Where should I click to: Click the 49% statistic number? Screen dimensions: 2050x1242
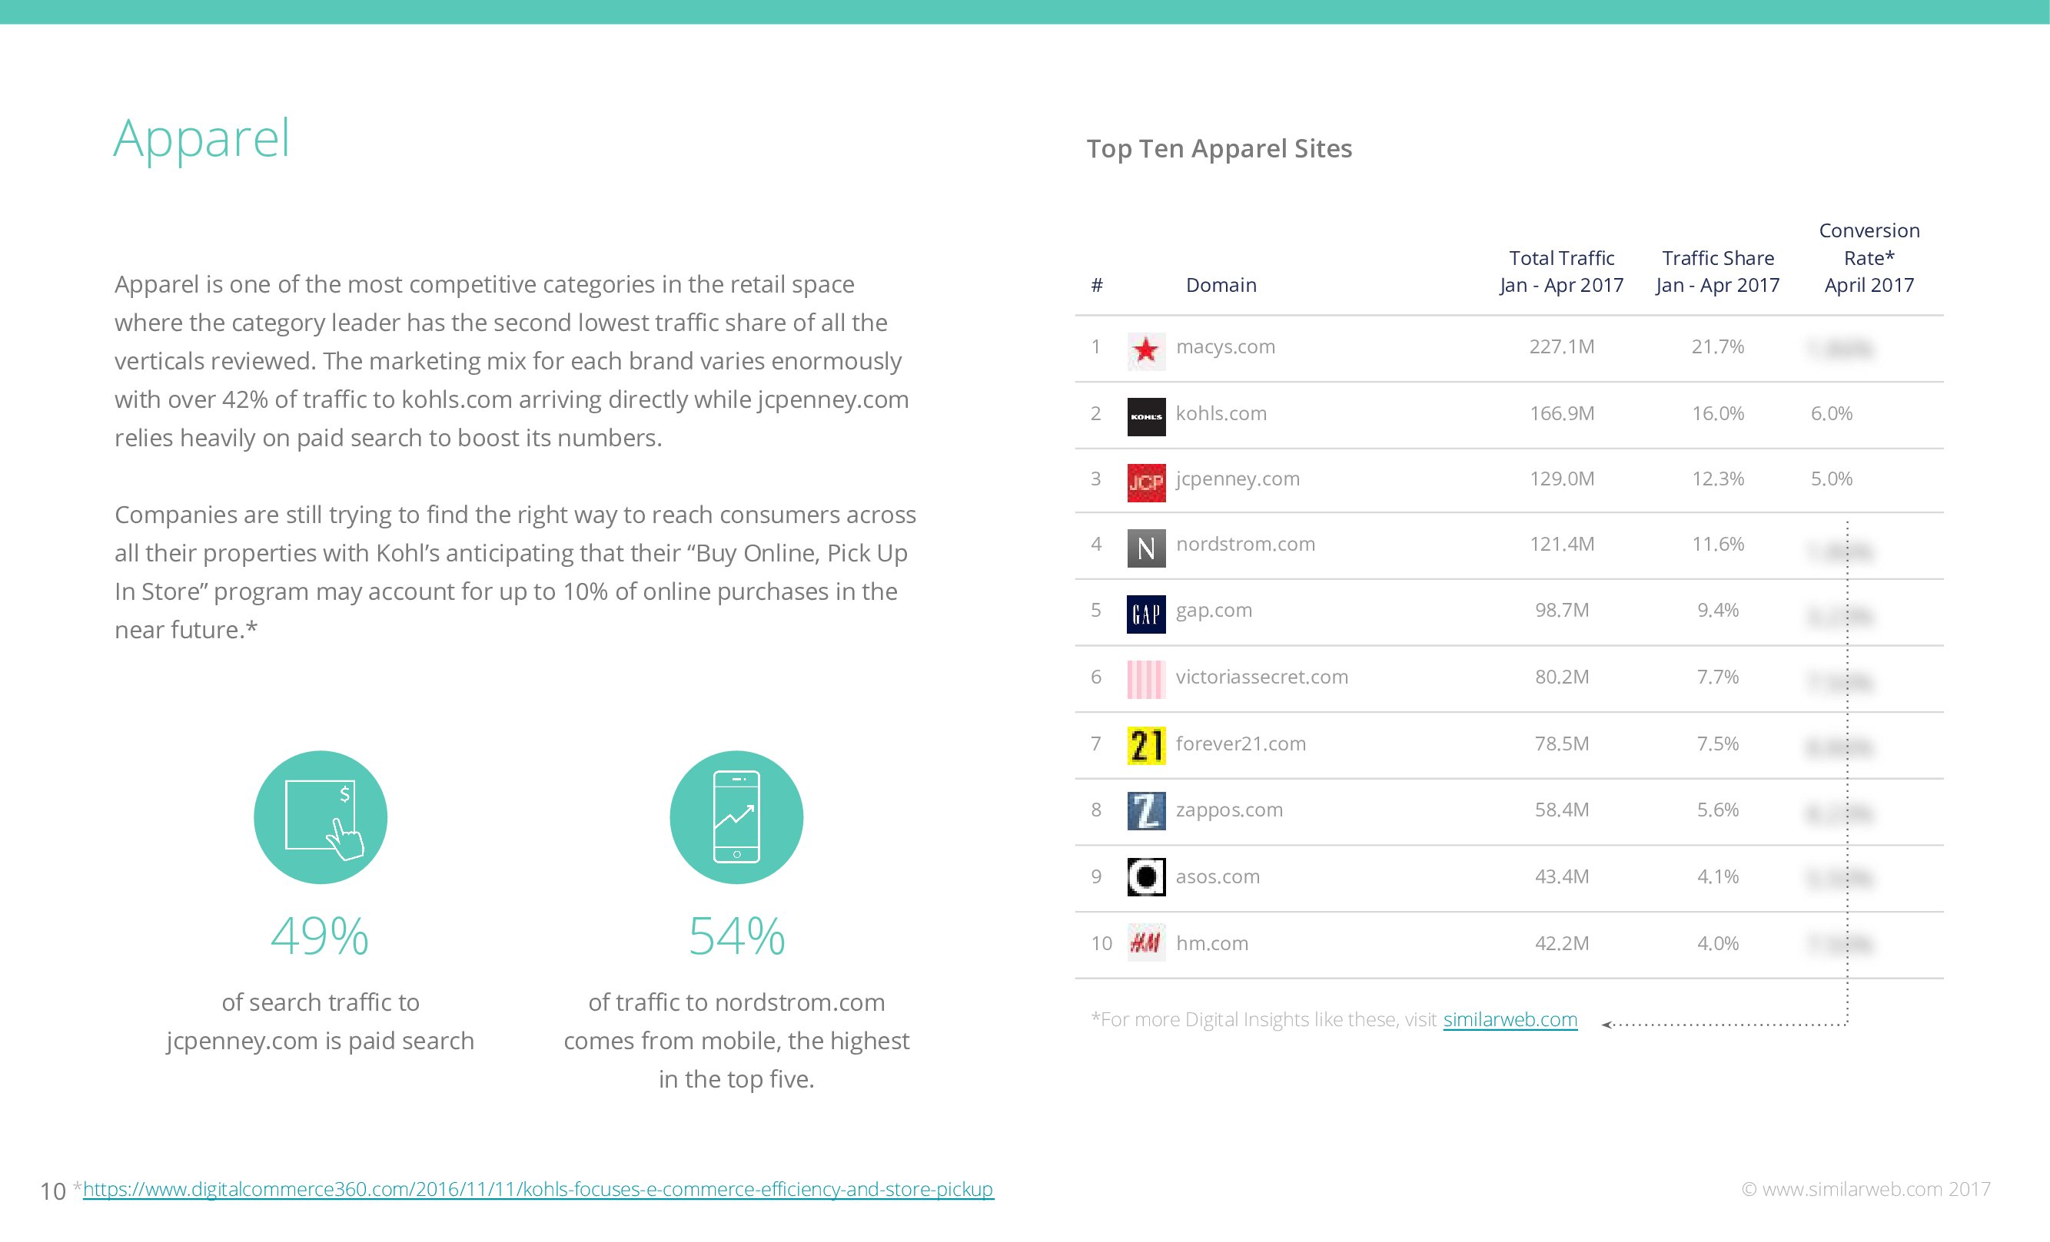point(320,936)
